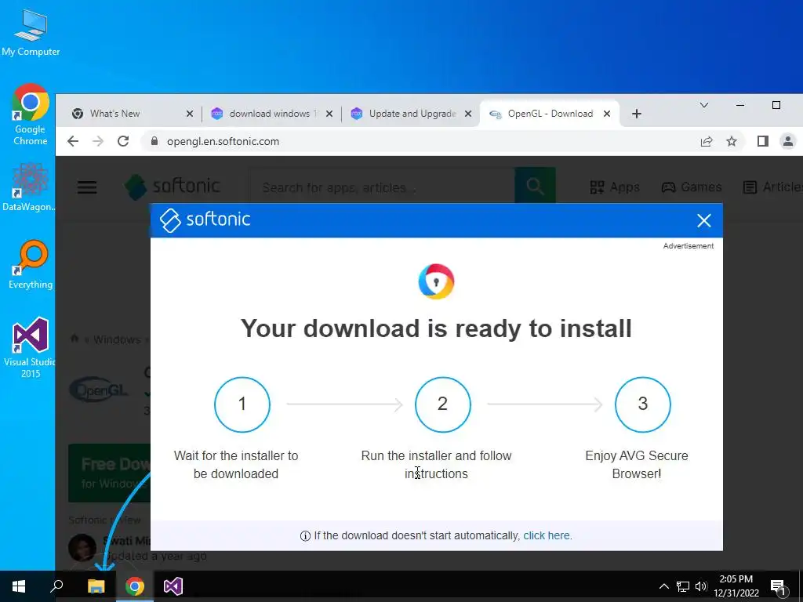Open the Apps section

615,187
